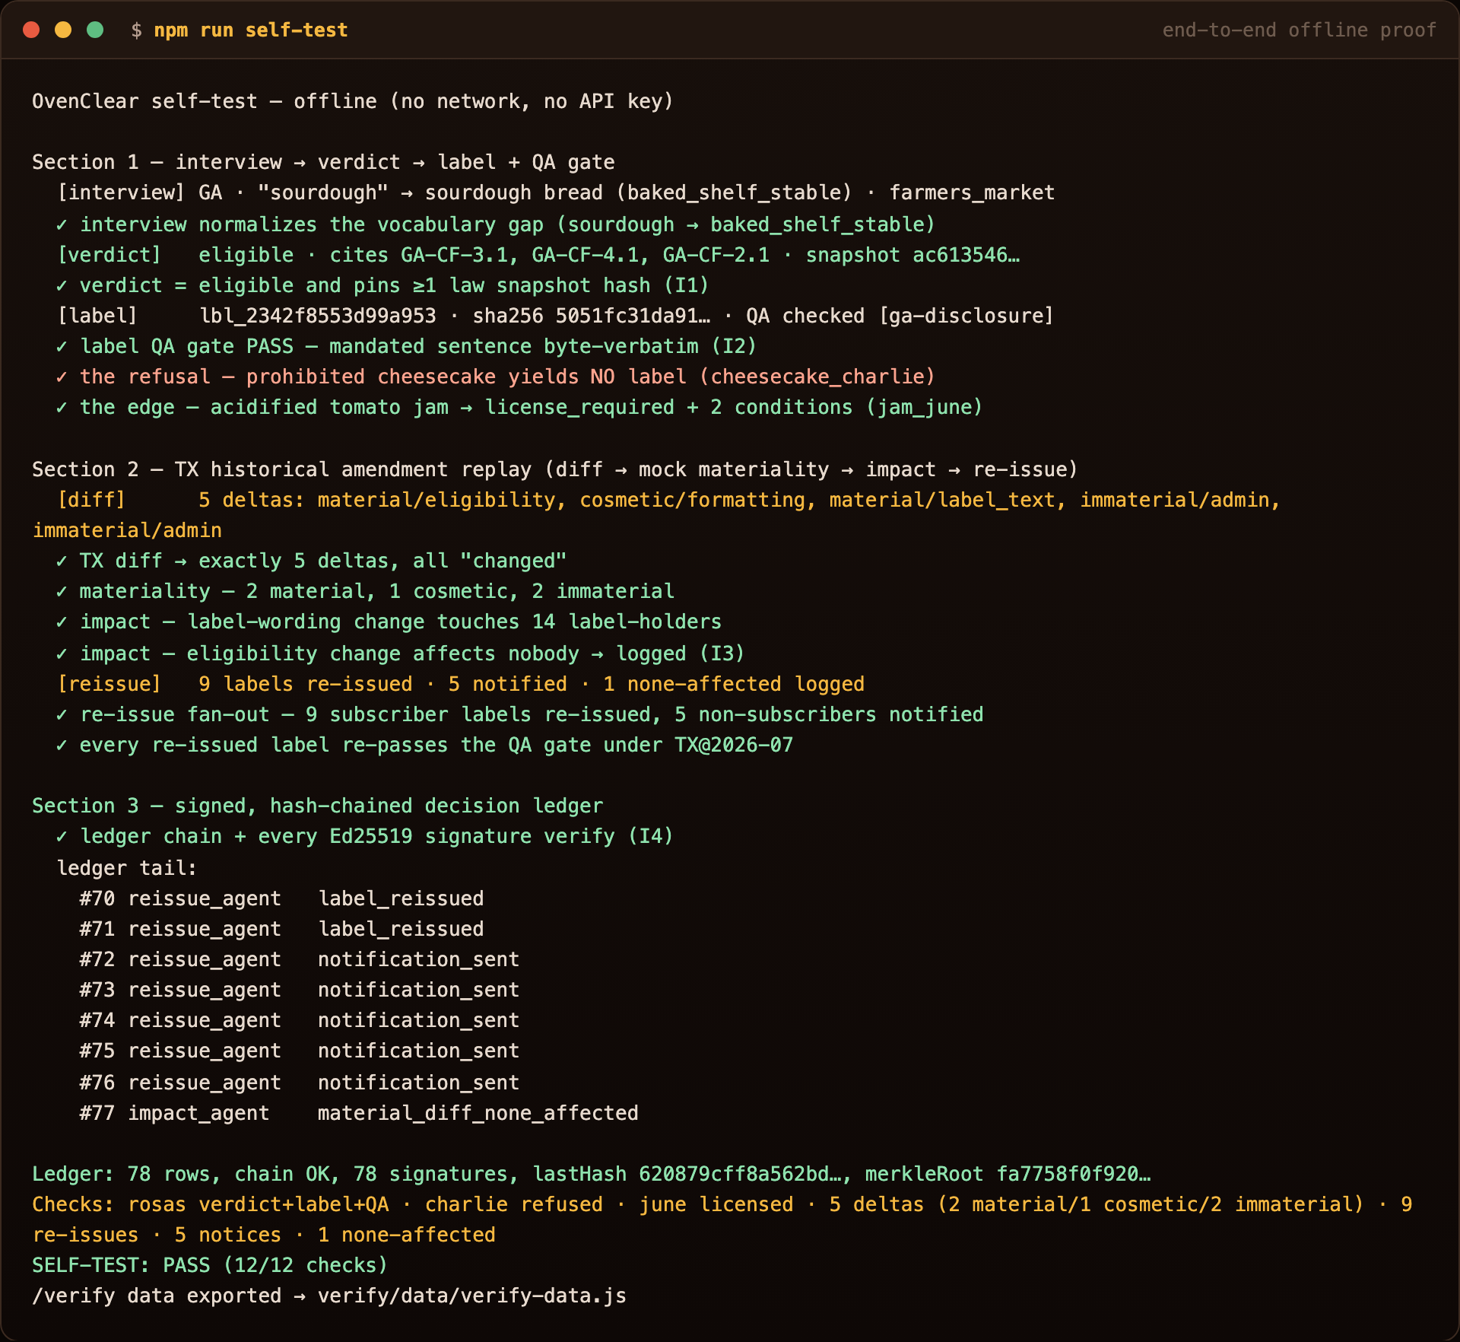Click the yellow minimize window dot
Screen dimensions: 1460x1342
coord(63,30)
